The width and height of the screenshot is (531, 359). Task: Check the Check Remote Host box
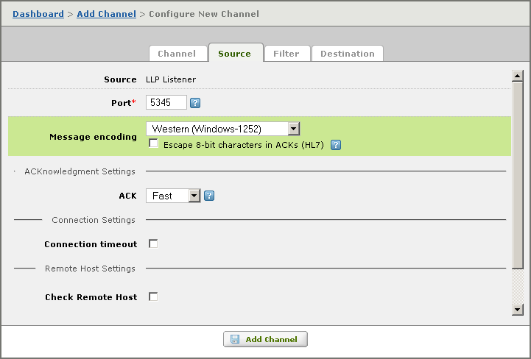(153, 296)
